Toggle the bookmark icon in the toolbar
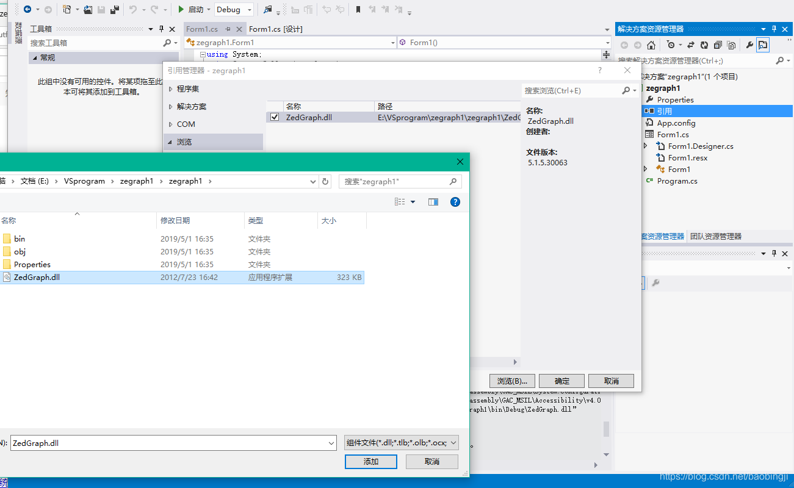The image size is (794, 488). pyautogui.click(x=358, y=9)
